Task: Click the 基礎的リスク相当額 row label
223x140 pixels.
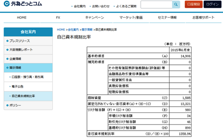Action: pos(122,128)
